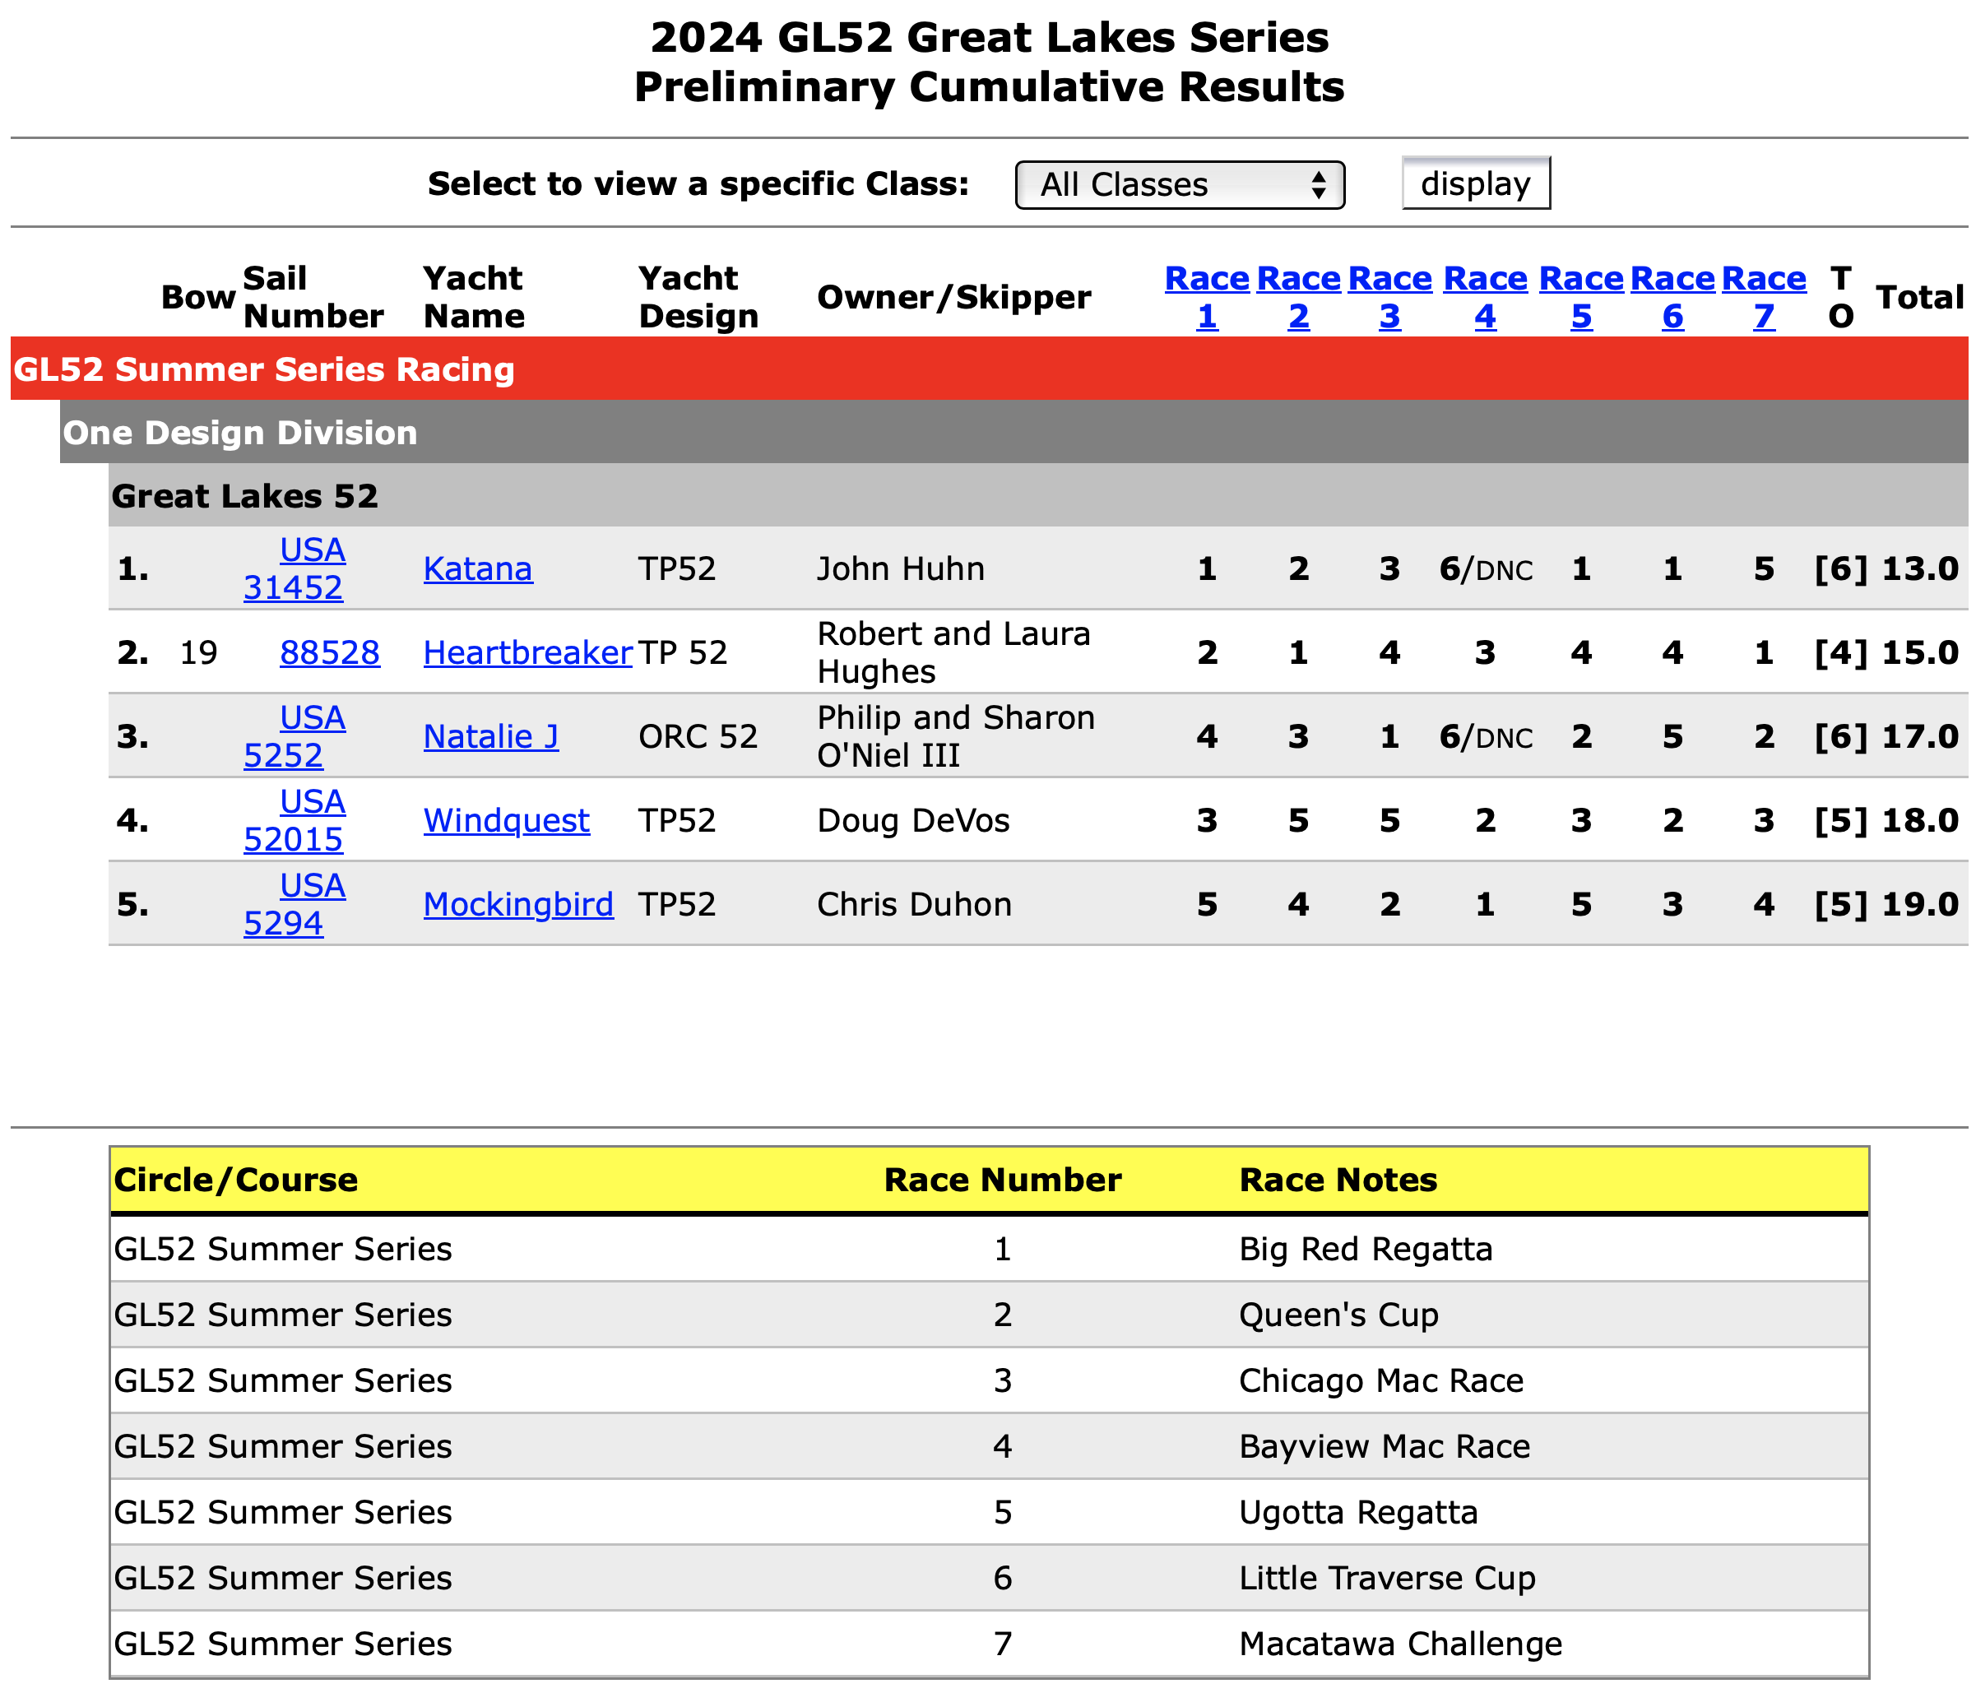Open the Natalie J yacht details link
Image resolution: width=1976 pixels, height=1693 pixels.
pyautogui.click(x=490, y=736)
